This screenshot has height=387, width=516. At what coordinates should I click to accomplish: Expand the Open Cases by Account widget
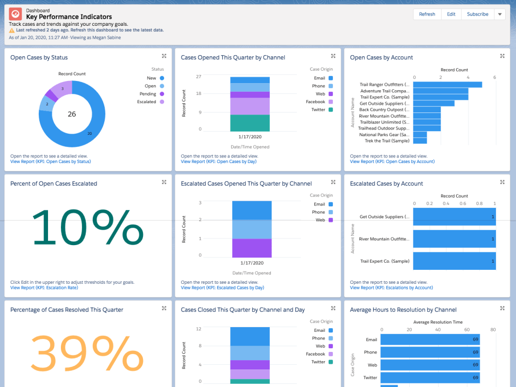(x=502, y=56)
